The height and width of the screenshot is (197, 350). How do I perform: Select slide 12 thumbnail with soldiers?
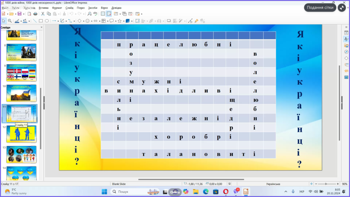pos(21,134)
